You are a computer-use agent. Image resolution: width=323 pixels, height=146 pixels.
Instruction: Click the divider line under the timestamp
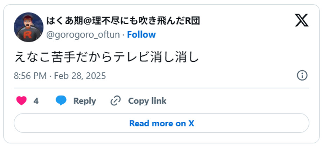click(161, 88)
